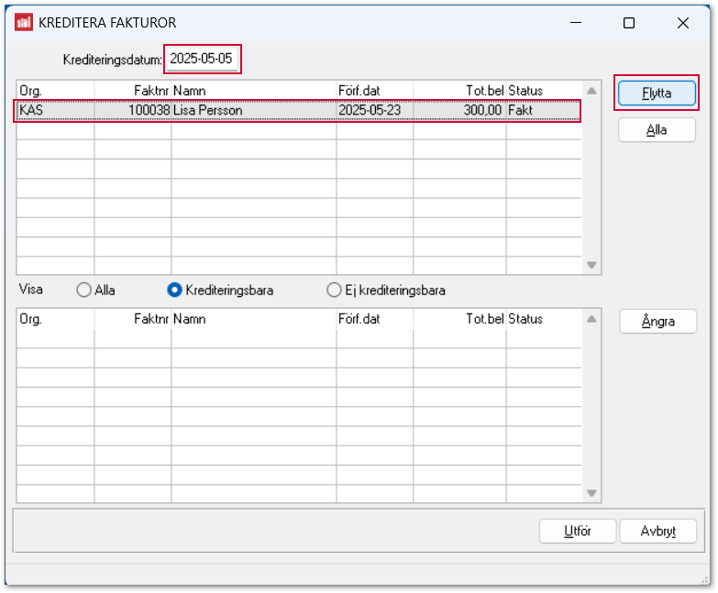Screen dimensions: 718x593
Task: Click the upper list's scroll up arrow
Action: pyautogui.click(x=591, y=91)
